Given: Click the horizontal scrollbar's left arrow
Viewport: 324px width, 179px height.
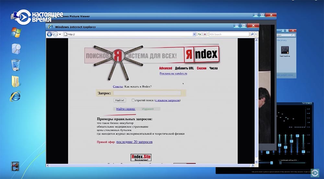Looking at the screenshot, I should 48,165.
